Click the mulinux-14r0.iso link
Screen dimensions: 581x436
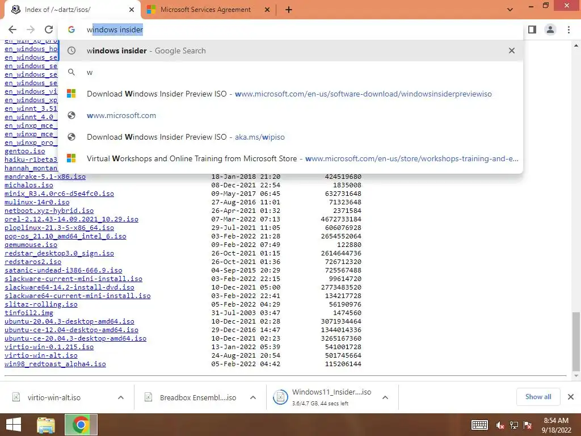(x=37, y=202)
